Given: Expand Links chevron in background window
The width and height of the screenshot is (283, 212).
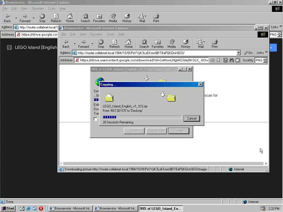Looking at the screenshot, I should (281, 26).
